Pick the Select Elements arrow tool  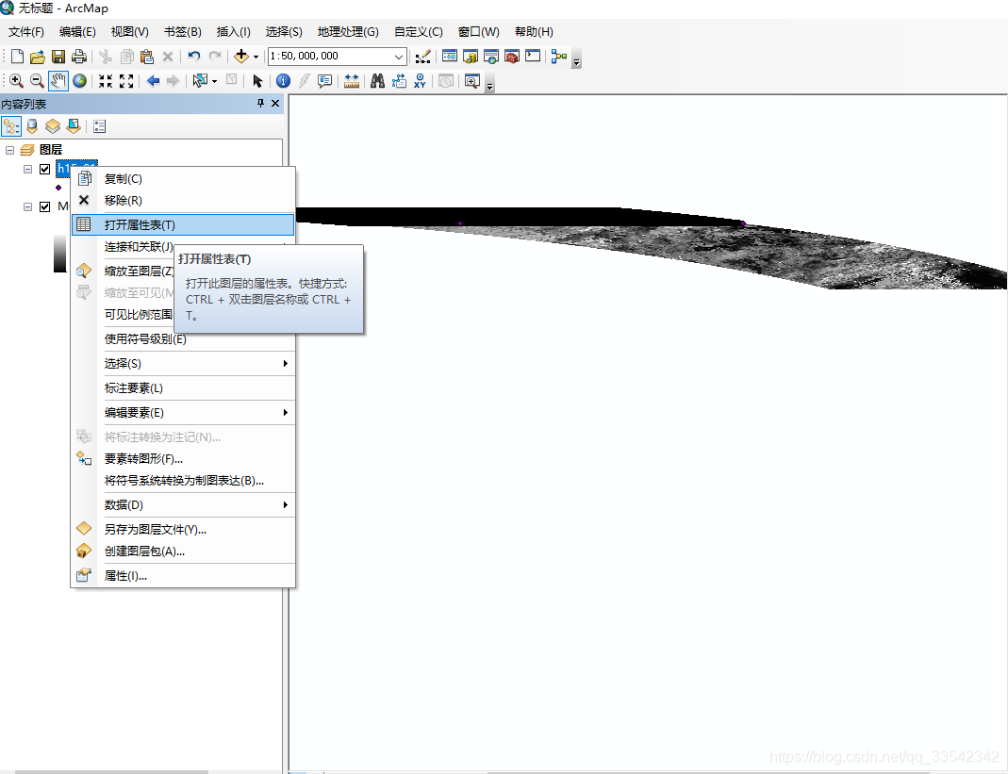pos(257,81)
